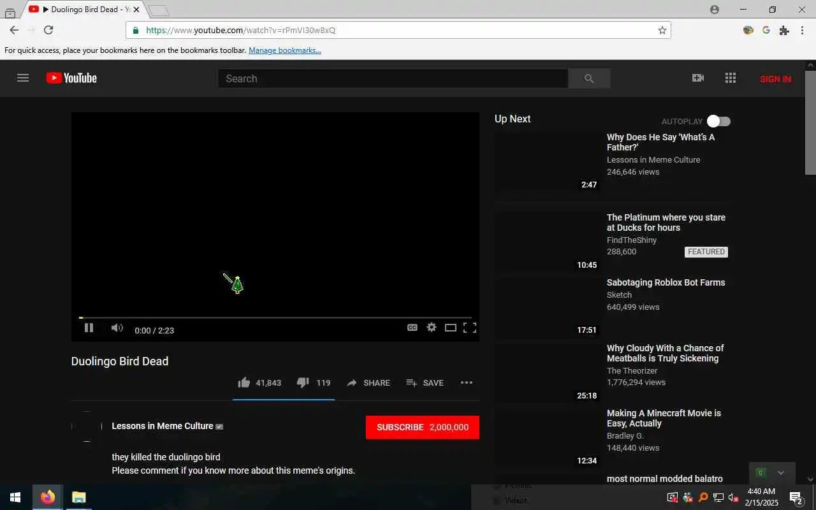Open the Manage bookmarks link
816x510 pixels.
(285, 50)
